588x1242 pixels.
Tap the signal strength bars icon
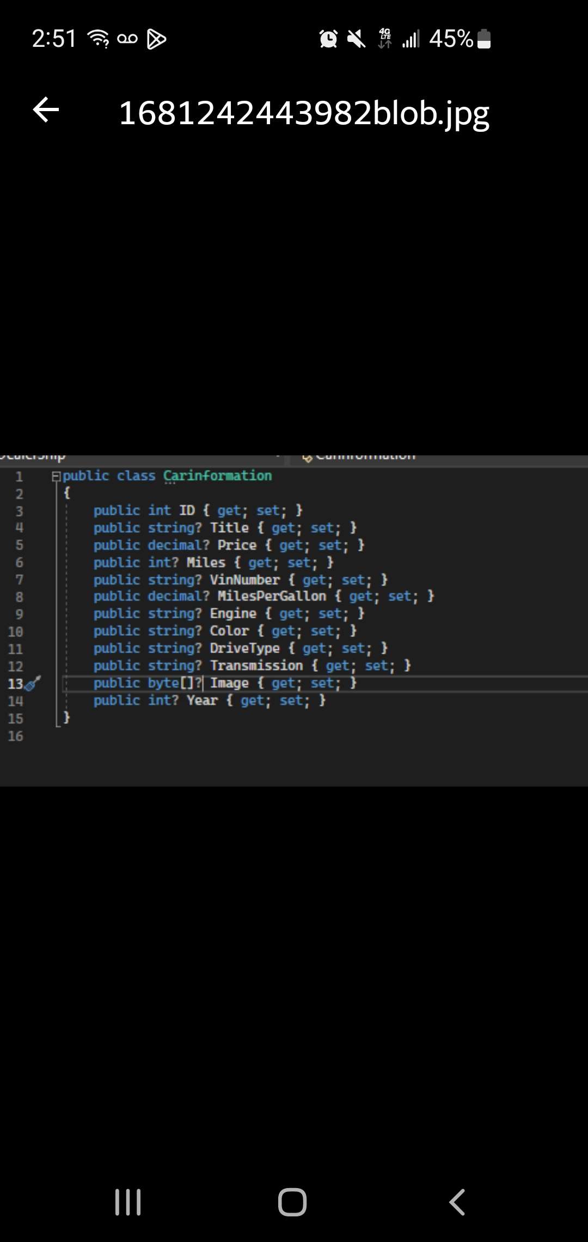click(411, 39)
